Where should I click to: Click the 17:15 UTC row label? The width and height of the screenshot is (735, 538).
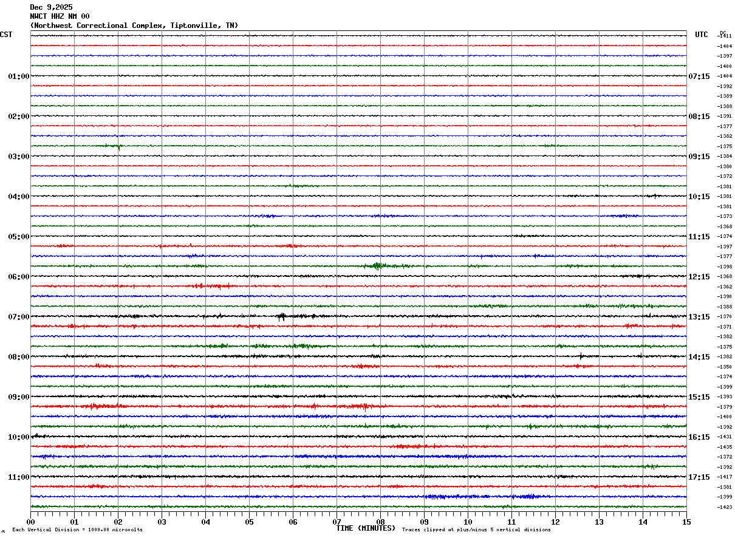tap(699, 477)
